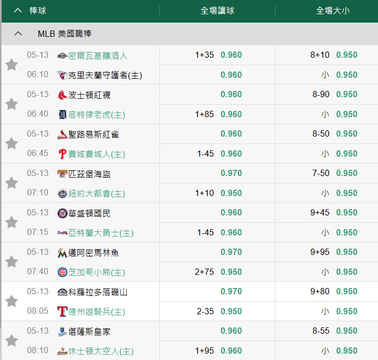
Task: Click the Texas Rangers T logo
Action: pyautogui.click(x=62, y=312)
